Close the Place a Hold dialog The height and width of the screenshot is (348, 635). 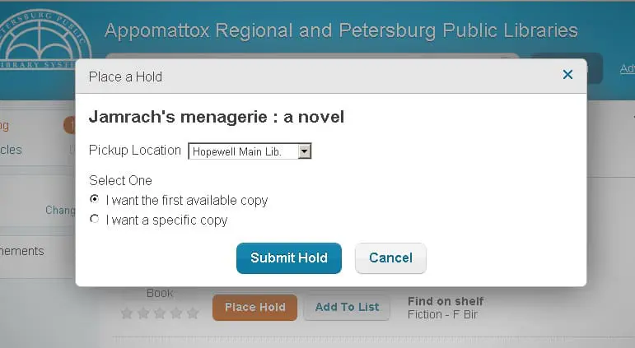point(567,75)
